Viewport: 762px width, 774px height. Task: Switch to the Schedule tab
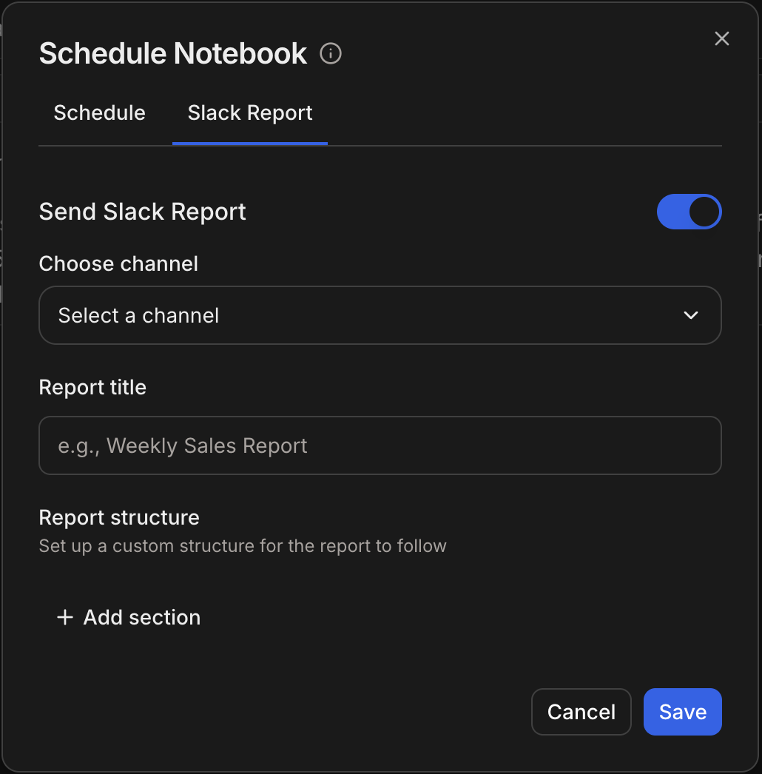coord(99,112)
